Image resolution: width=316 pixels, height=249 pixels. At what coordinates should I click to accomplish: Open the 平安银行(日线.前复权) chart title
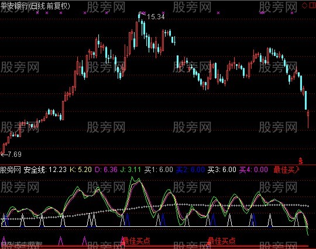(35, 6)
